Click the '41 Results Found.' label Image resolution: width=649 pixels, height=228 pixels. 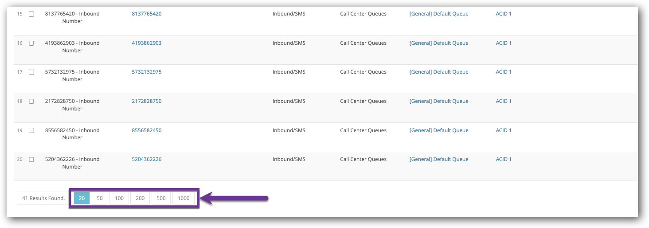click(43, 198)
